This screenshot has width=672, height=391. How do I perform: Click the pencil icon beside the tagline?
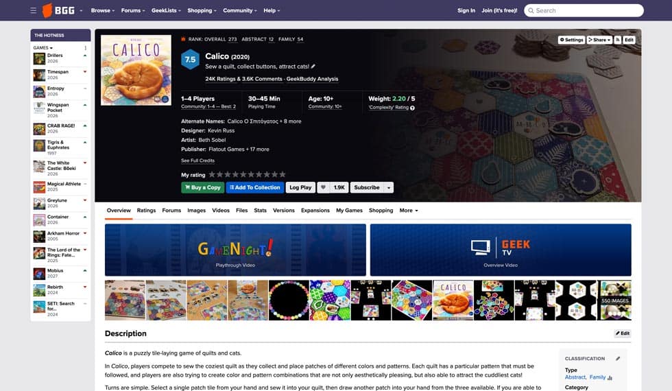[313, 67]
